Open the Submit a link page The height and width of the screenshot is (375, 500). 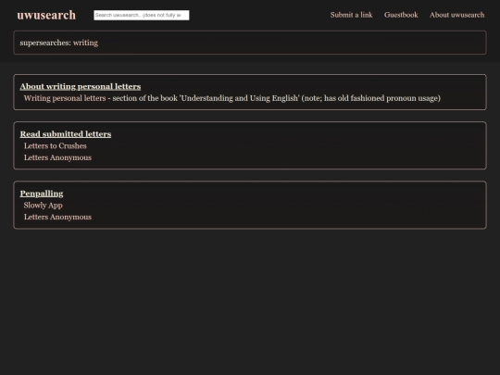351,15
